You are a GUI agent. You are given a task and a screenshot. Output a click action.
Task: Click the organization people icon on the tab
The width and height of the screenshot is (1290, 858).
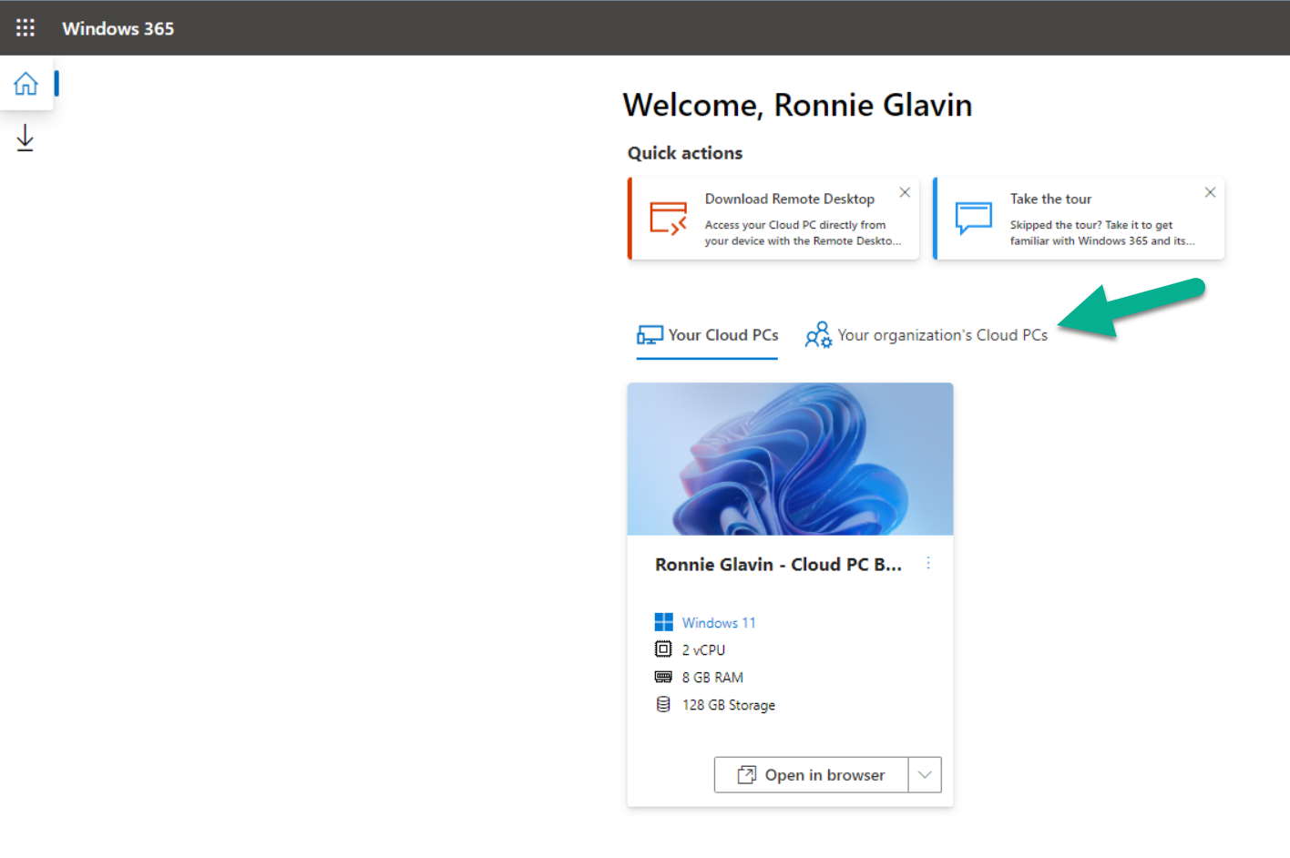(x=818, y=335)
